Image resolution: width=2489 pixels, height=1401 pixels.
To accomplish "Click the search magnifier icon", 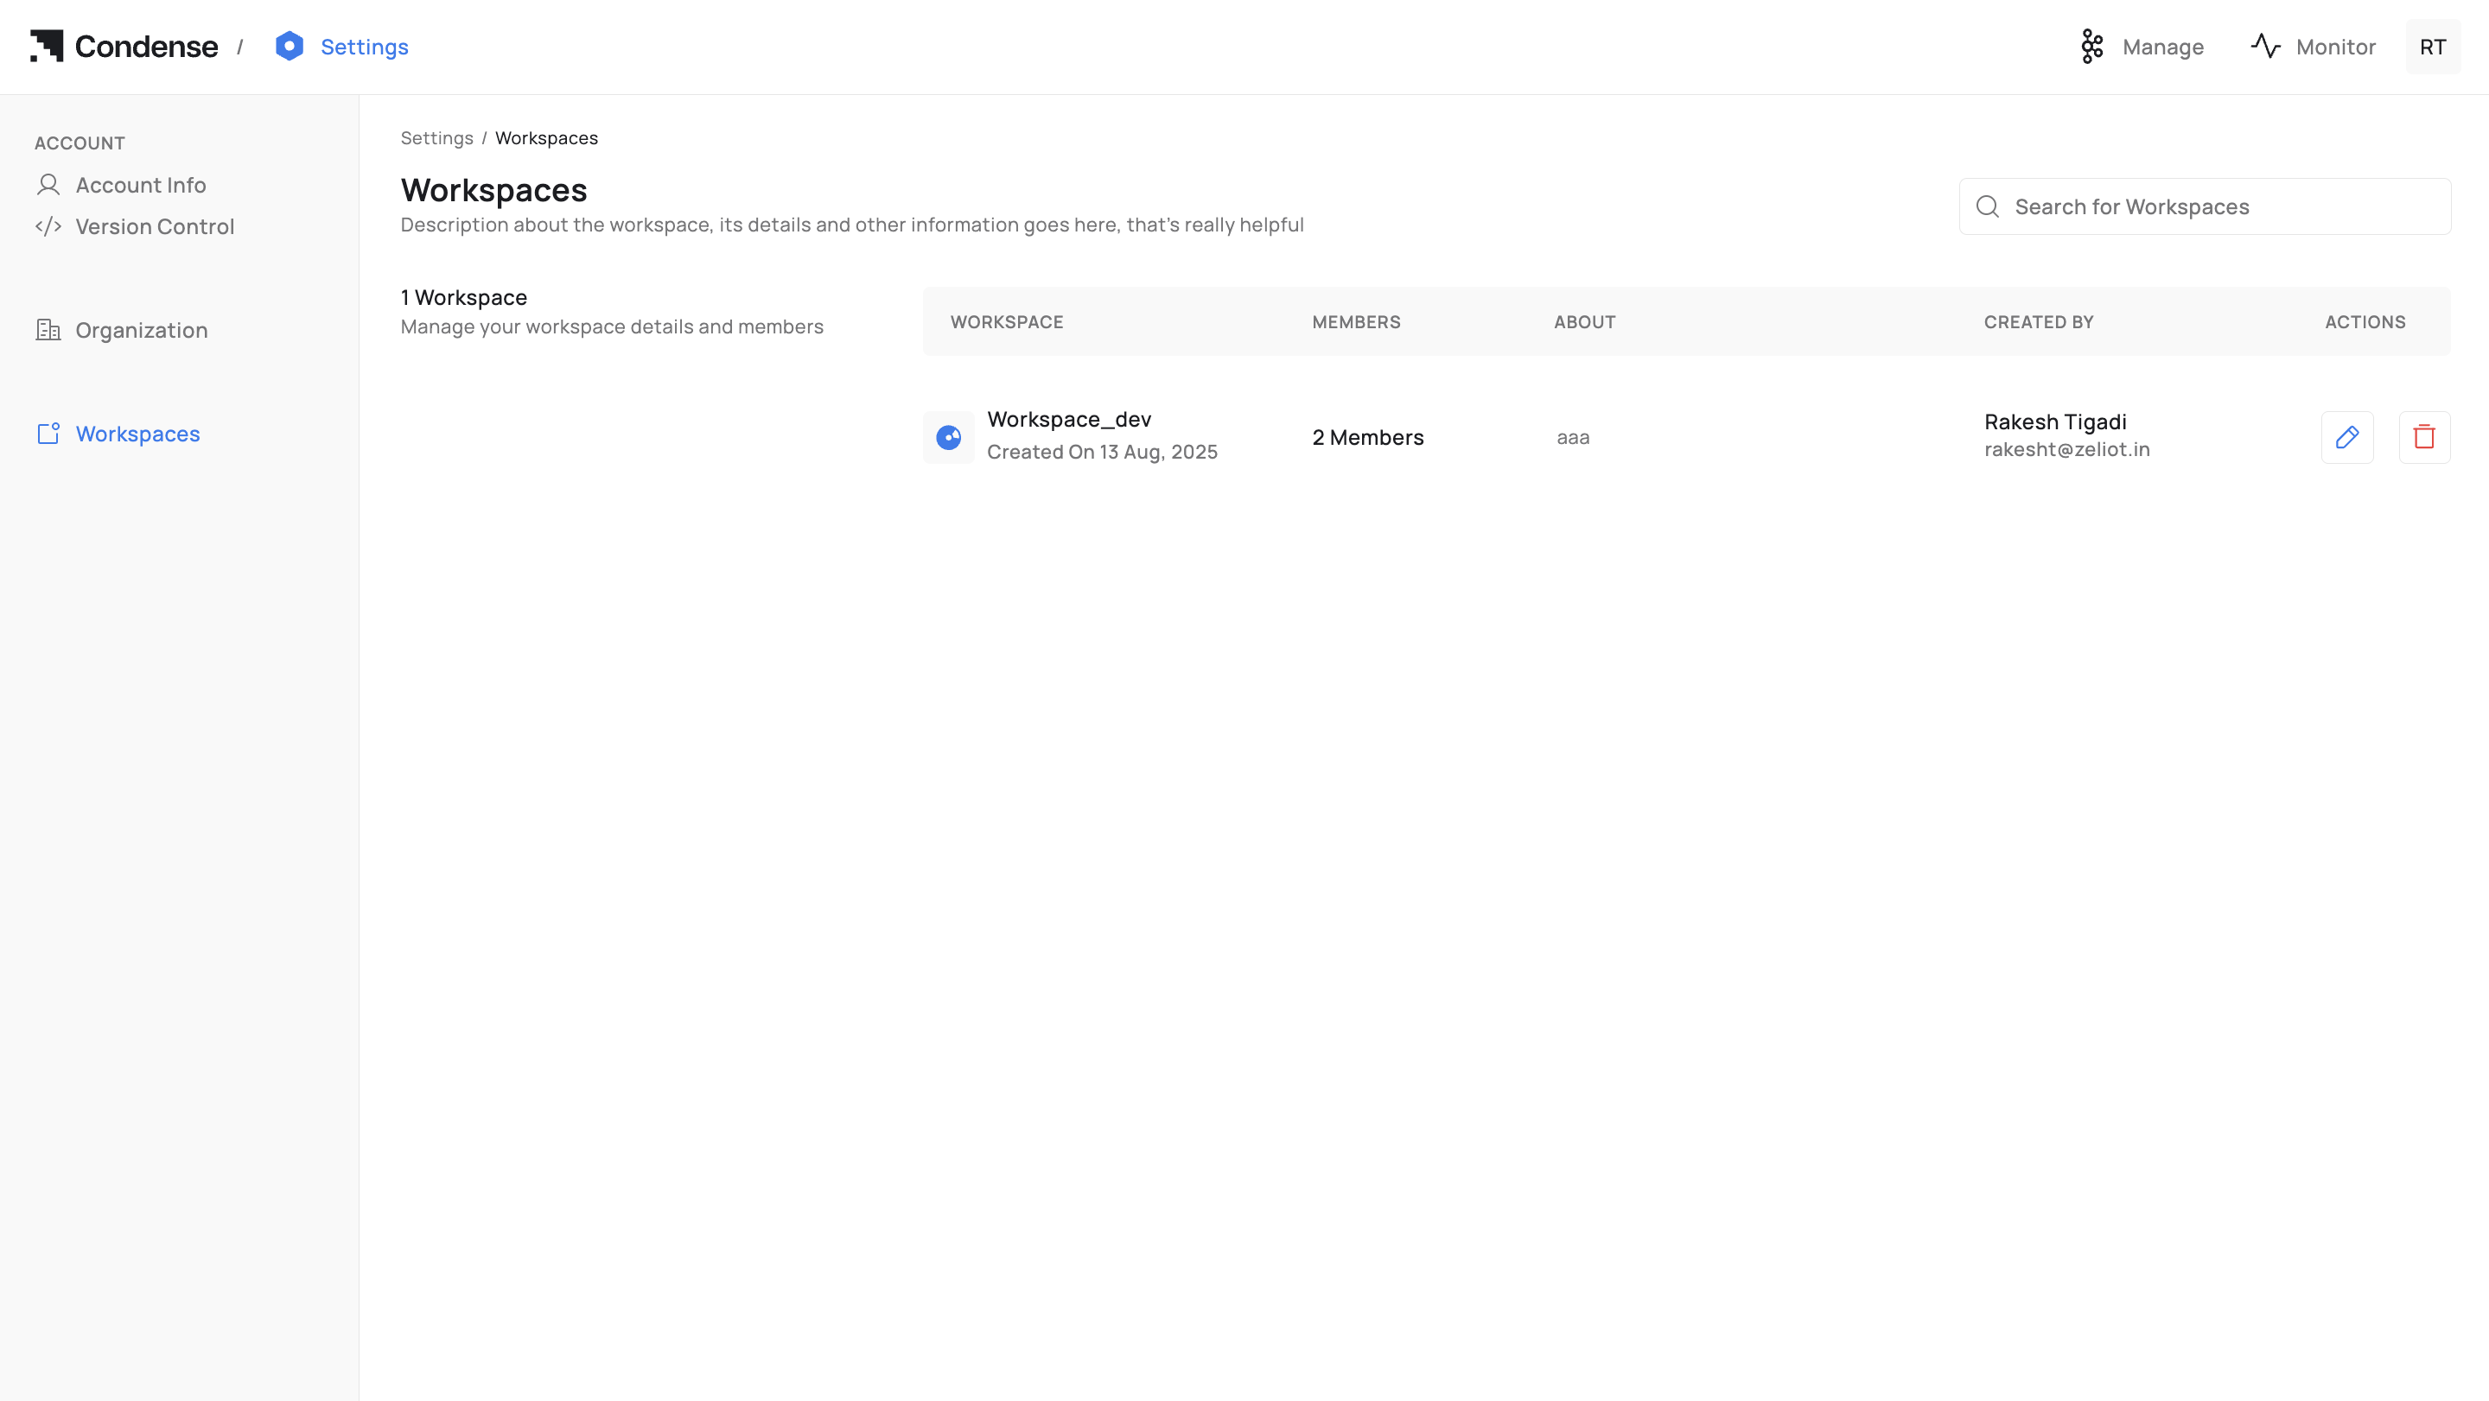I will click(x=1988, y=206).
